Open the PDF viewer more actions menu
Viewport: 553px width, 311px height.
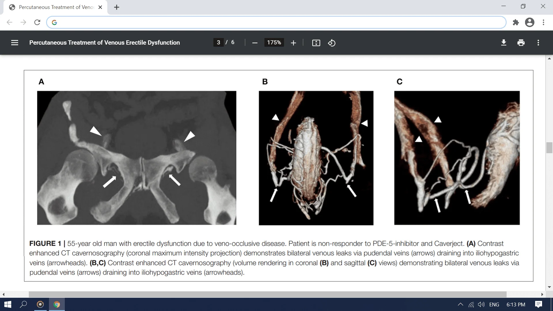coord(538,43)
